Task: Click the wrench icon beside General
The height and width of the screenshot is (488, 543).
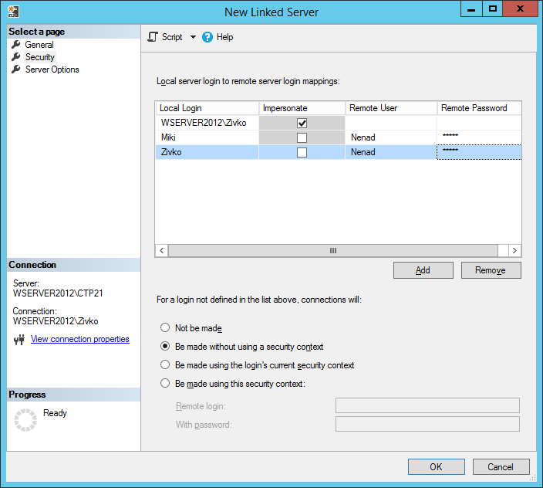Action: point(16,44)
